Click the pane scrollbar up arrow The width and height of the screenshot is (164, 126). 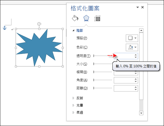click(141, 31)
